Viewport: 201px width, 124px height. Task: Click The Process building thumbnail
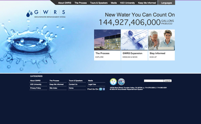coord(107,40)
